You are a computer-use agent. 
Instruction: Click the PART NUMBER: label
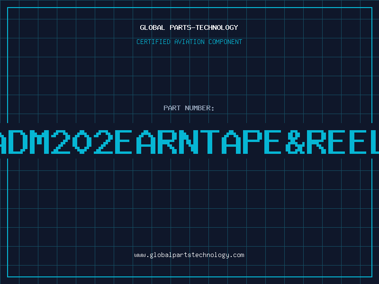(x=189, y=108)
